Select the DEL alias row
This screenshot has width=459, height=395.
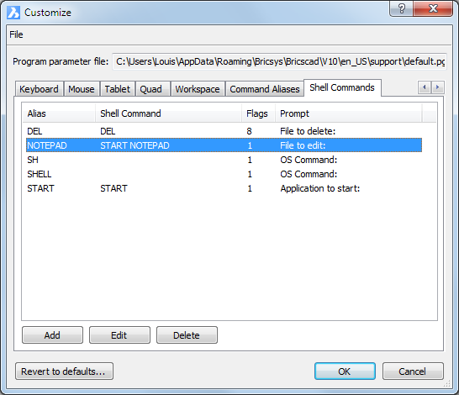(224, 131)
